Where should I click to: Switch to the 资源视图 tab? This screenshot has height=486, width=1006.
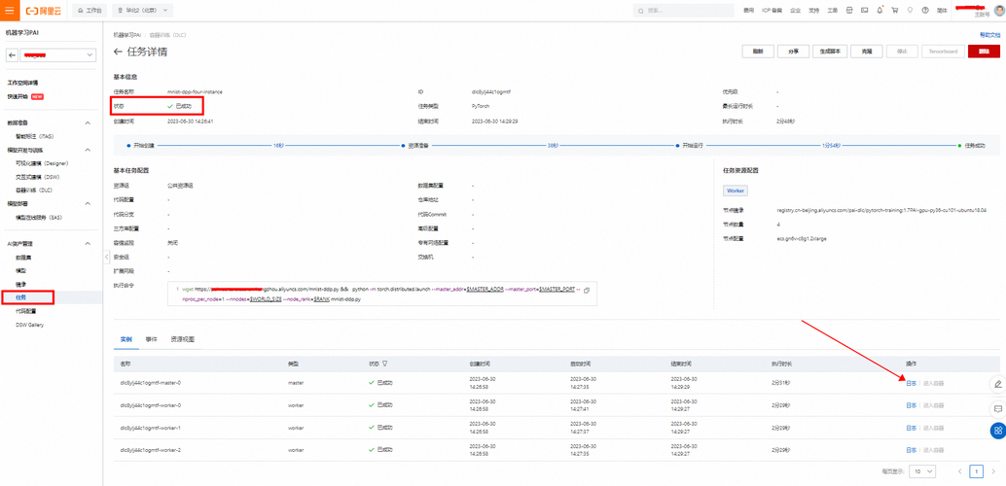(x=182, y=338)
